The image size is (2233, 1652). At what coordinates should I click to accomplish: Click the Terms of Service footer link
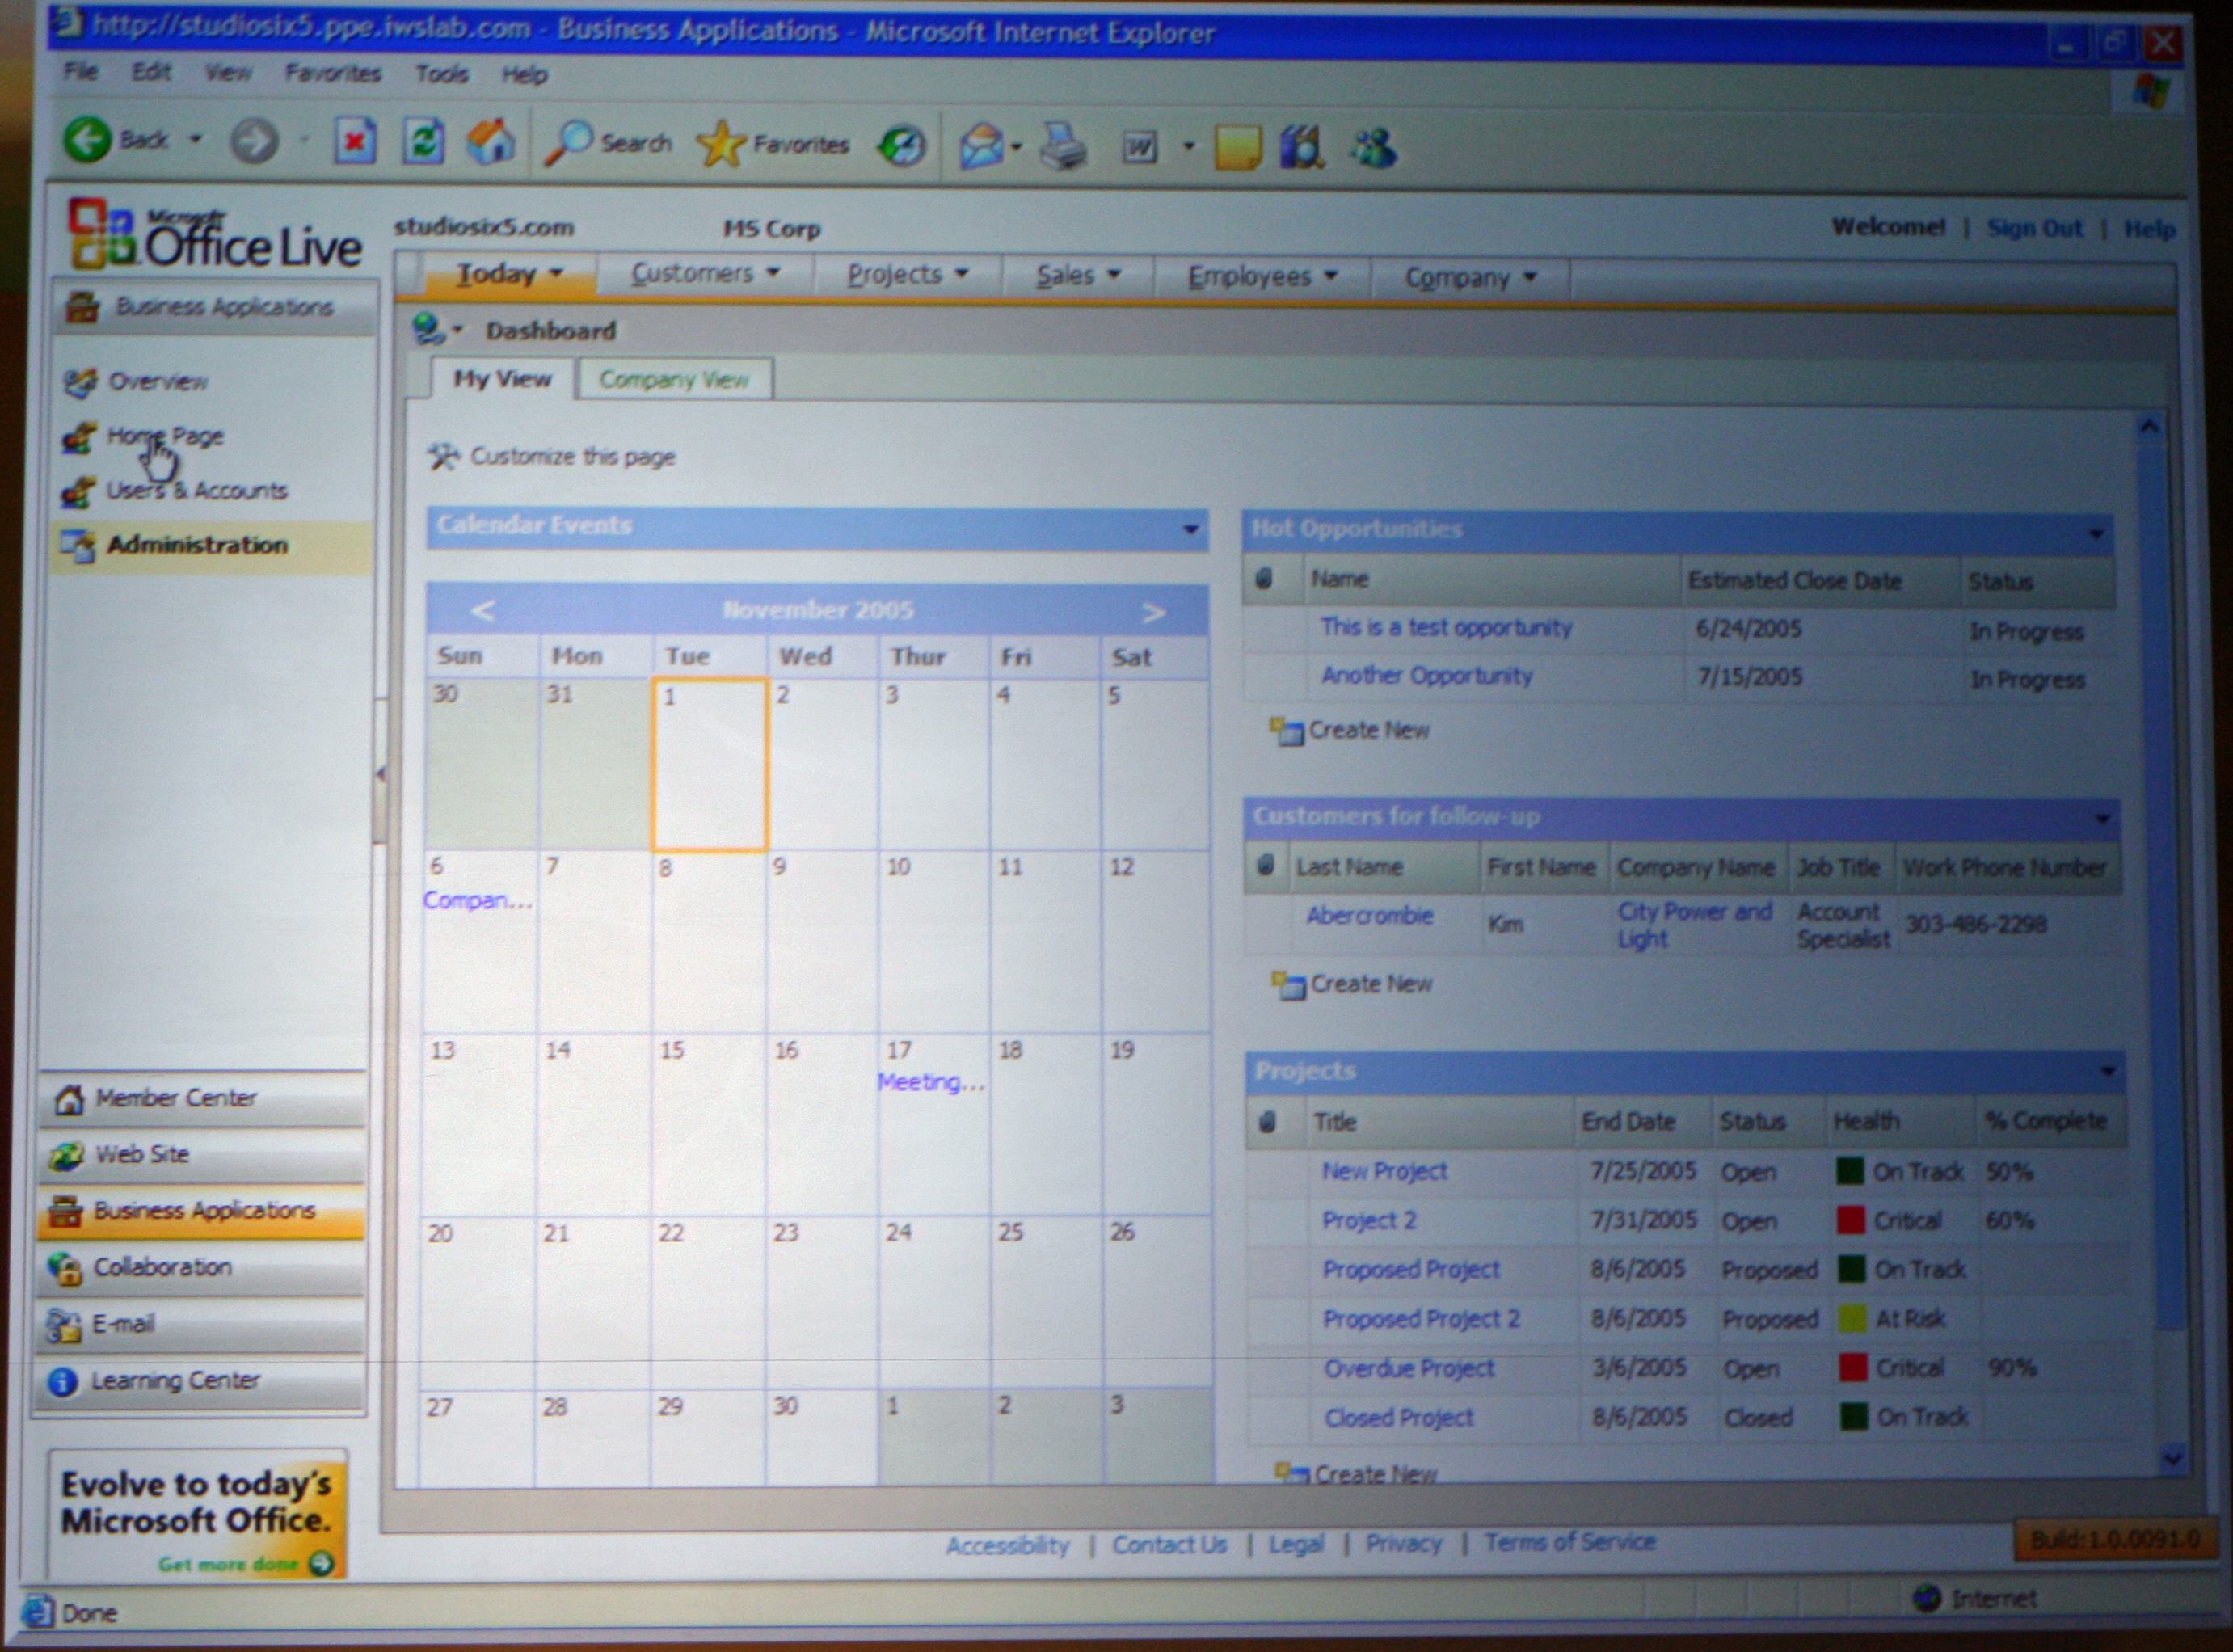pos(1569,1542)
